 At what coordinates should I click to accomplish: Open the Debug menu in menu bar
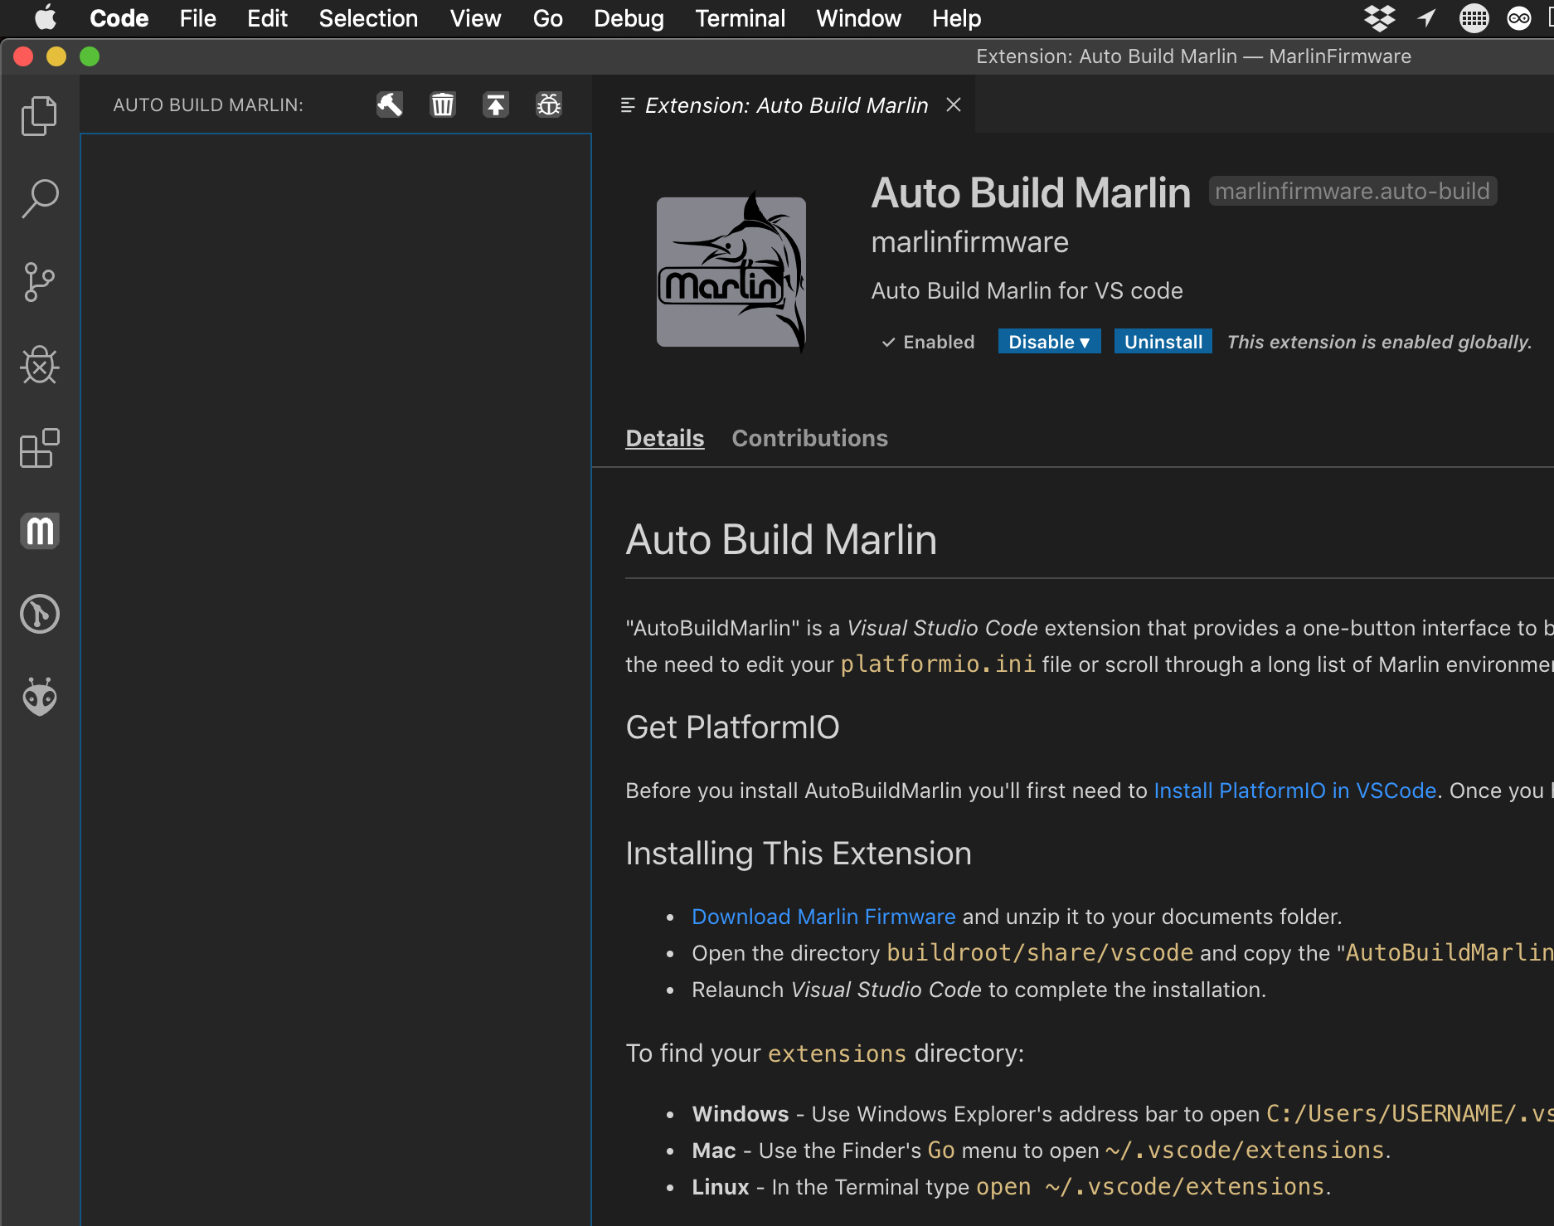(629, 18)
